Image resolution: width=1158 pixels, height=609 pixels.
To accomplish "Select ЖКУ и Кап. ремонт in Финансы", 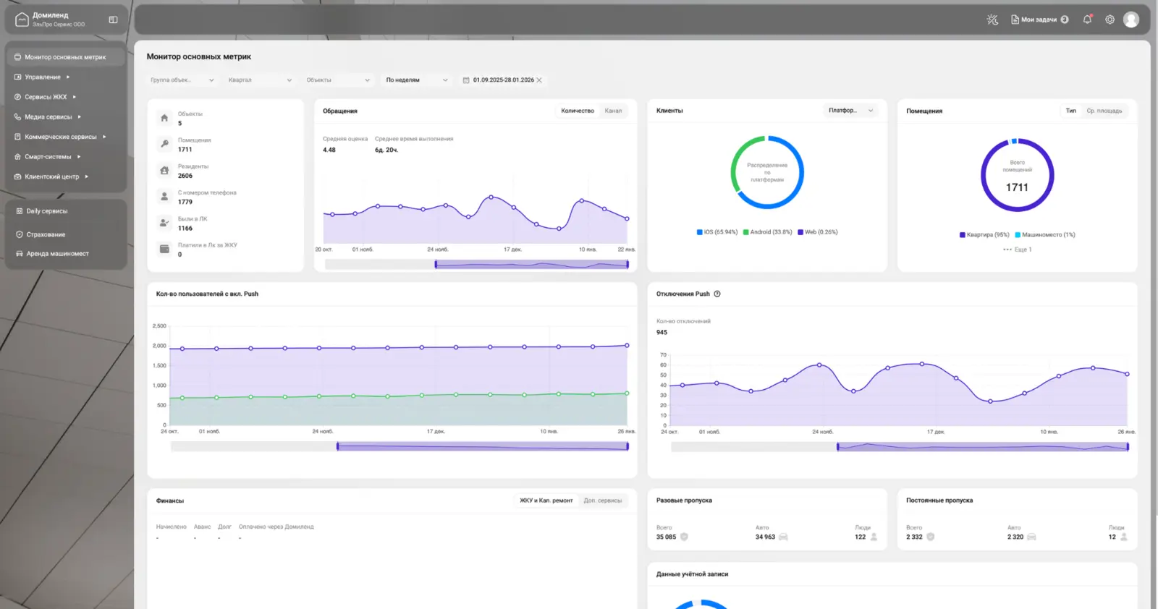I will pyautogui.click(x=546, y=501).
